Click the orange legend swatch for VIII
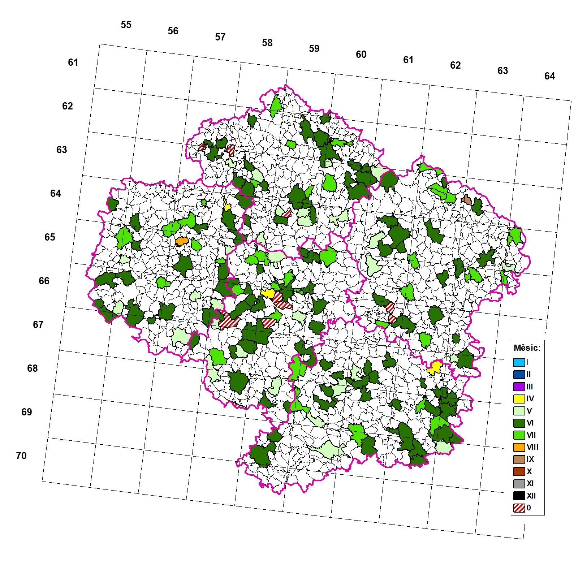 pos(519,447)
